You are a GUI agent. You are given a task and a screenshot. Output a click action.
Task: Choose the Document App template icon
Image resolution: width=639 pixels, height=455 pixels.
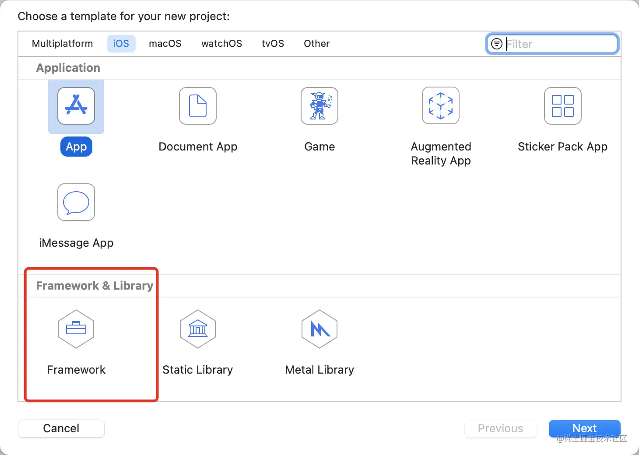coord(198,106)
